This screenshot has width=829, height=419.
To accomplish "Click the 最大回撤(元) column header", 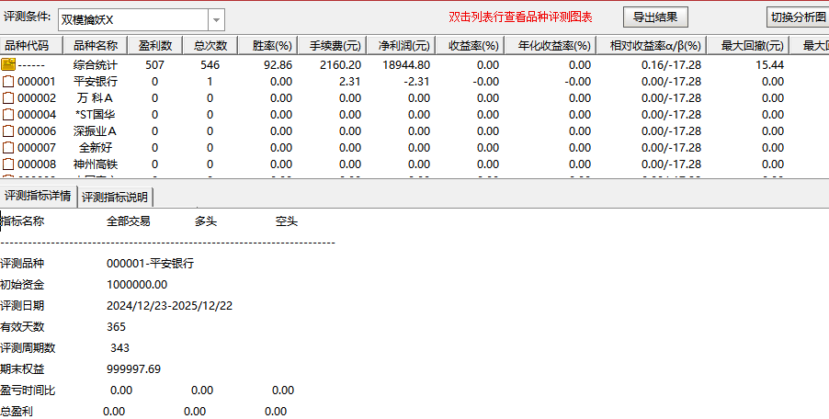I will tap(752, 46).
